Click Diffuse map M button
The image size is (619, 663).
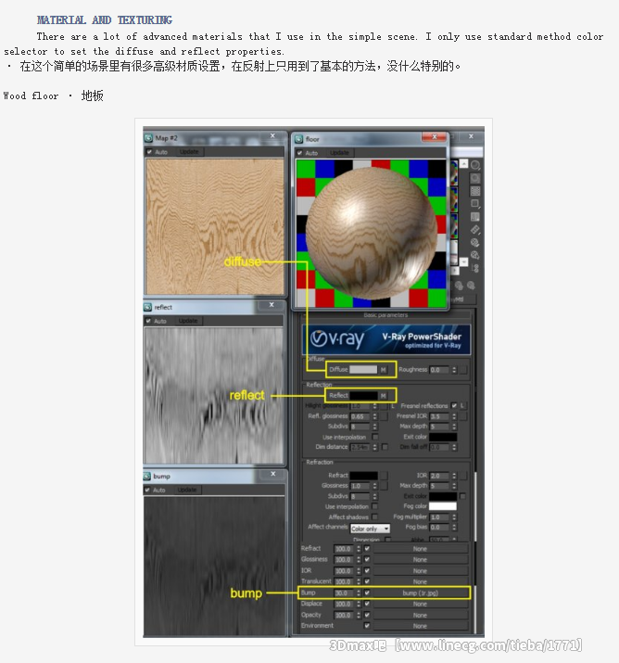(x=384, y=370)
